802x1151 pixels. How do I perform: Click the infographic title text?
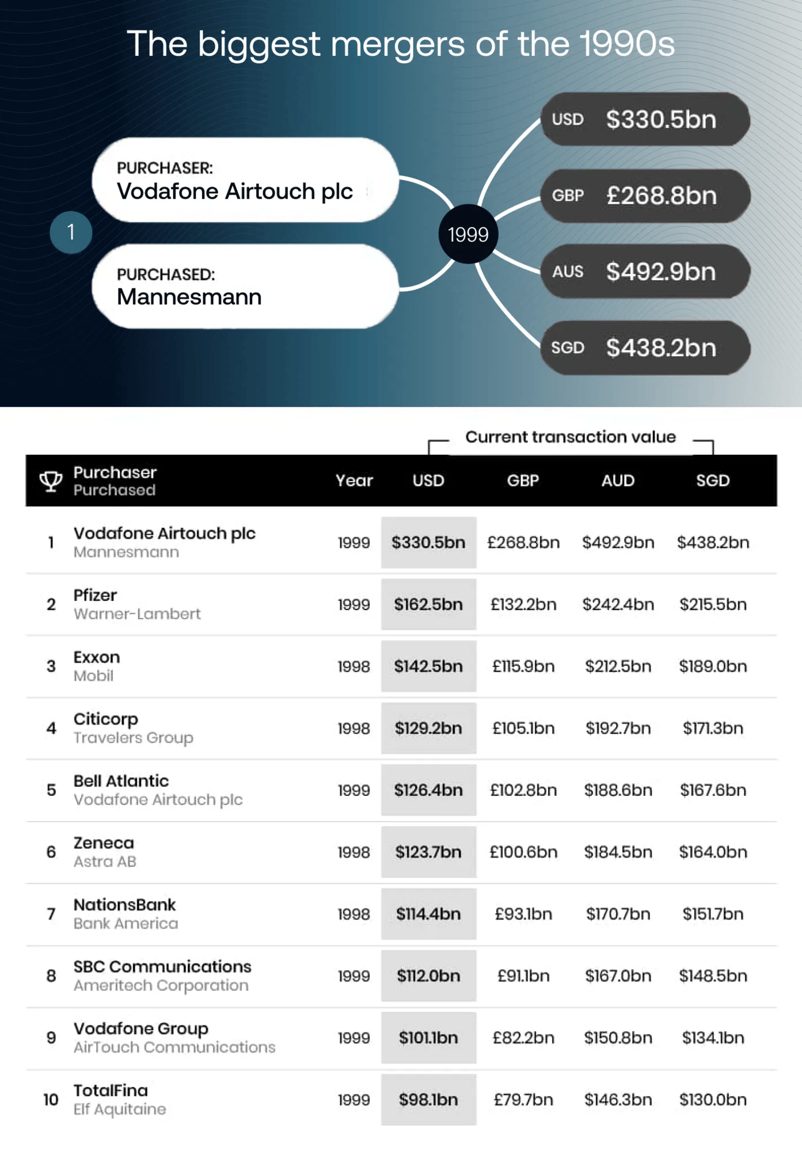[401, 44]
